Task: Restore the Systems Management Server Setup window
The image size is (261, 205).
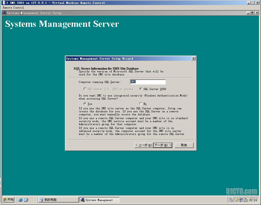Action: (252, 13)
